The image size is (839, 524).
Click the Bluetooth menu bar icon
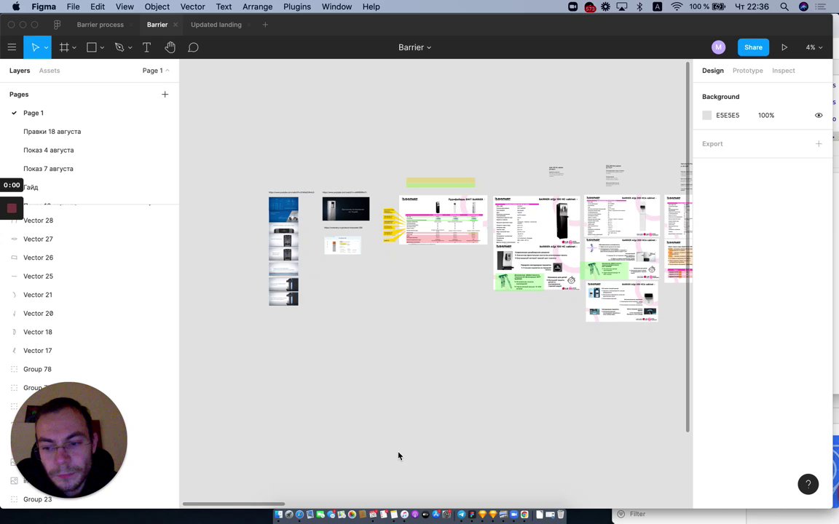(x=639, y=7)
